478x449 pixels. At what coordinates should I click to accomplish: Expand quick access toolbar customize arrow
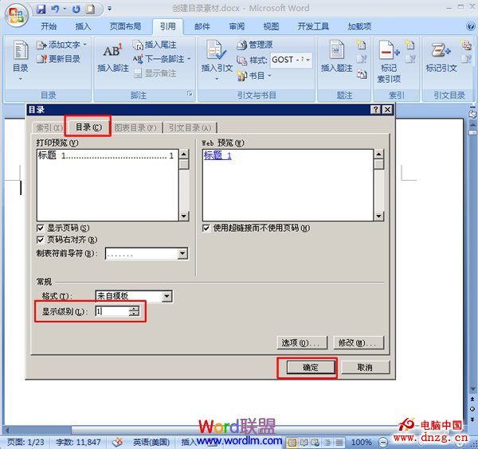click(x=110, y=9)
